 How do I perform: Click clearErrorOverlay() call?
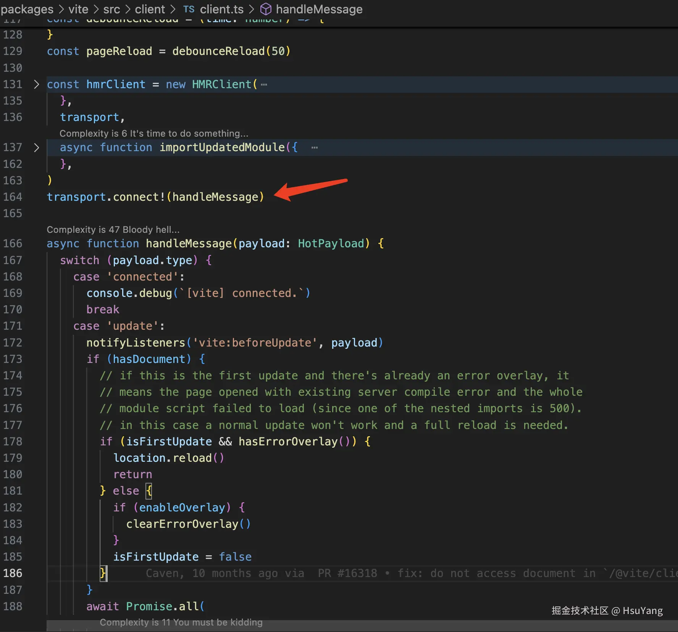tap(189, 524)
